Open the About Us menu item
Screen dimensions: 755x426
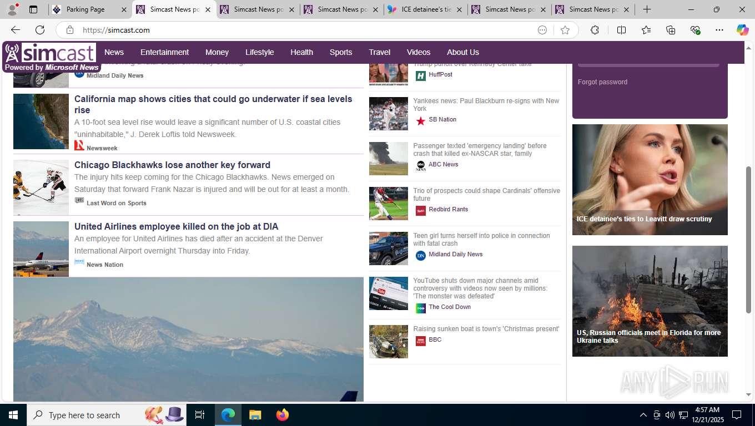click(x=463, y=52)
